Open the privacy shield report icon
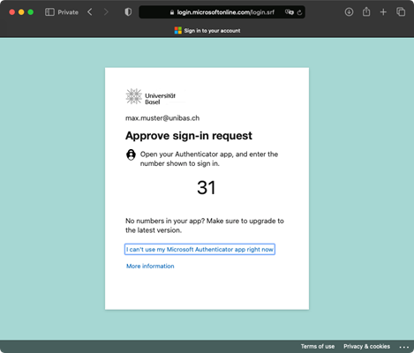 128,12
